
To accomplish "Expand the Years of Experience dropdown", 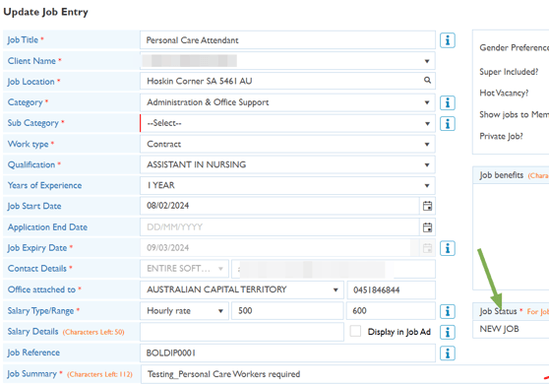I will point(287,185).
